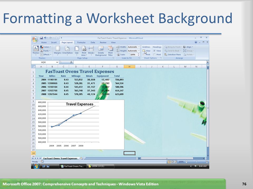Click the Excel Help question mark icon
Image resolution: width=253 pixels, height=189 pixels.
click(196, 42)
